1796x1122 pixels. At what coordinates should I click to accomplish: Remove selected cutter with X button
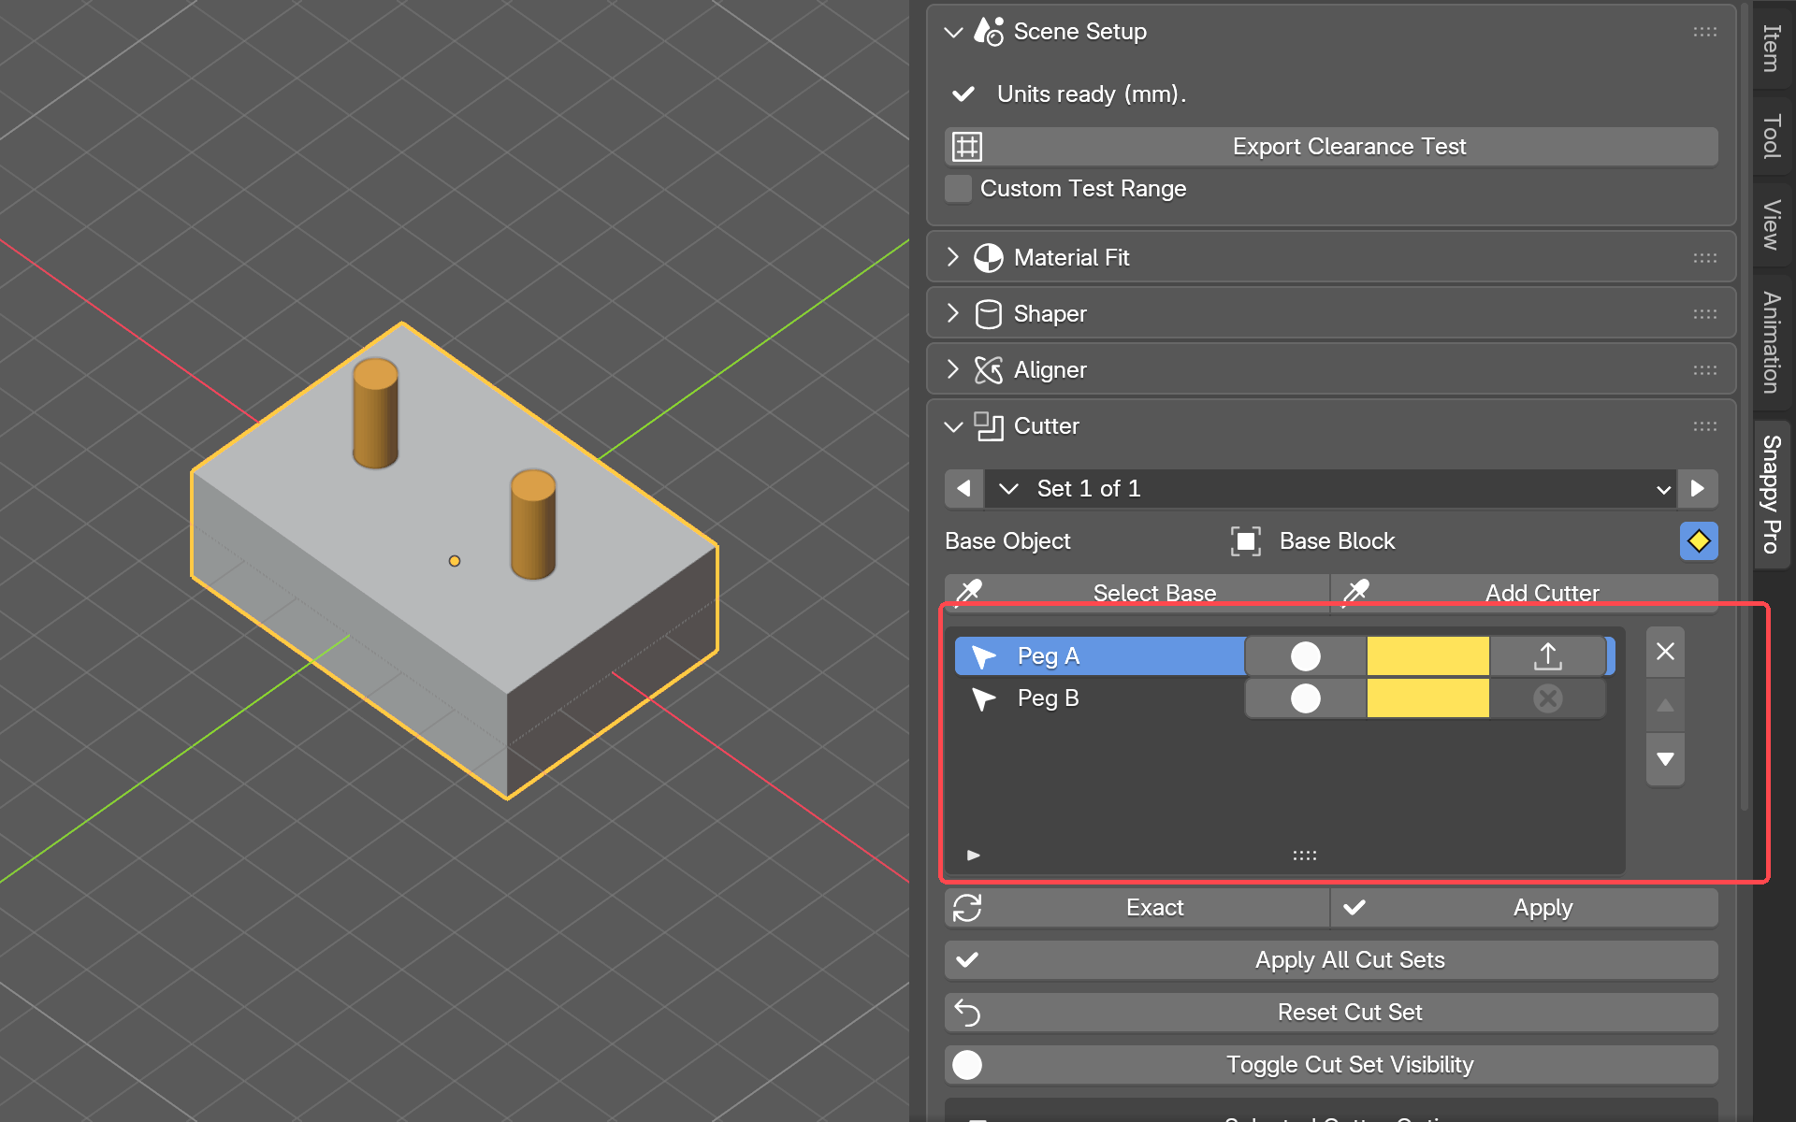click(1665, 652)
